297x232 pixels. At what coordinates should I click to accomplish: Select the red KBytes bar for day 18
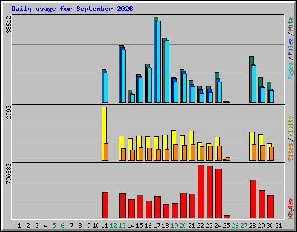click(166, 211)
